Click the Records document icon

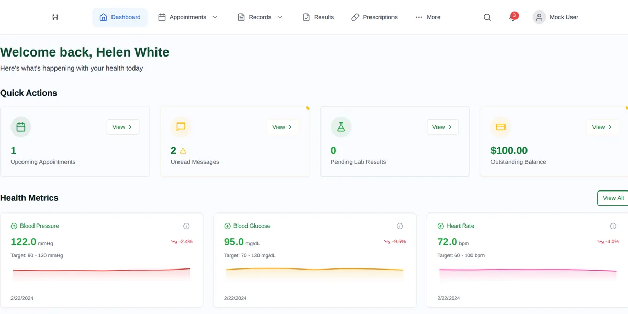click(x=241, y=17)
